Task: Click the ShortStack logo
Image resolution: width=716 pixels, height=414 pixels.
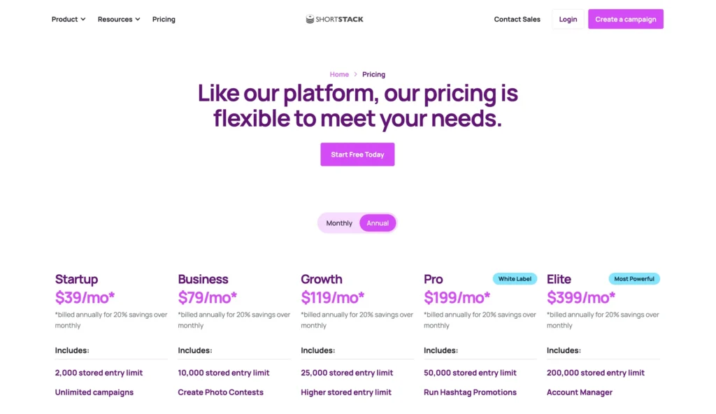Action: point(334,19)
